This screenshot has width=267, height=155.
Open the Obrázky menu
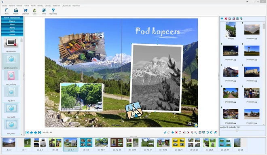point(48,6)
